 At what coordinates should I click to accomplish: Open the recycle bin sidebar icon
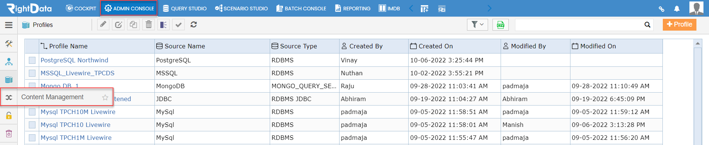pyautogui.click(x=9, y=134)
